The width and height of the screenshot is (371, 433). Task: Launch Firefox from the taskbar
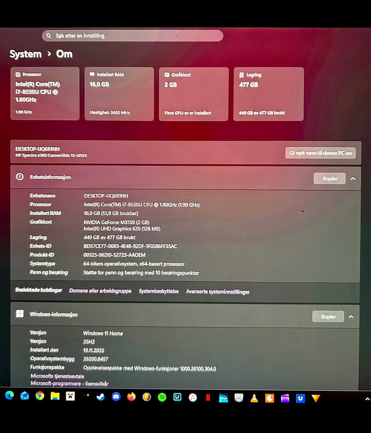131,397
